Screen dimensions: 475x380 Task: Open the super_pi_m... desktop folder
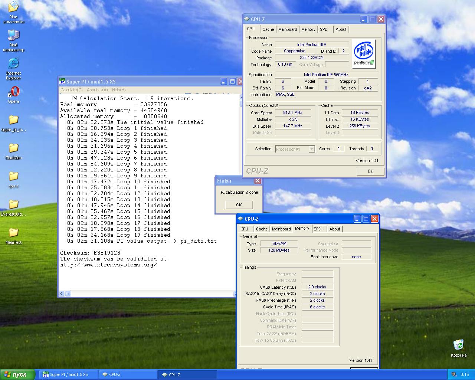coord(13,123)
